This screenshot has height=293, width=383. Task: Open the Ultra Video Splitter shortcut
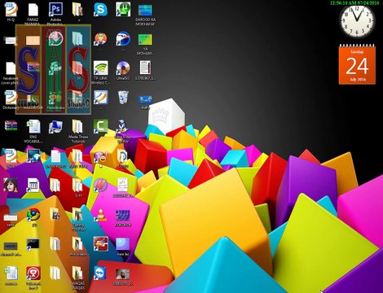(123, 126)
